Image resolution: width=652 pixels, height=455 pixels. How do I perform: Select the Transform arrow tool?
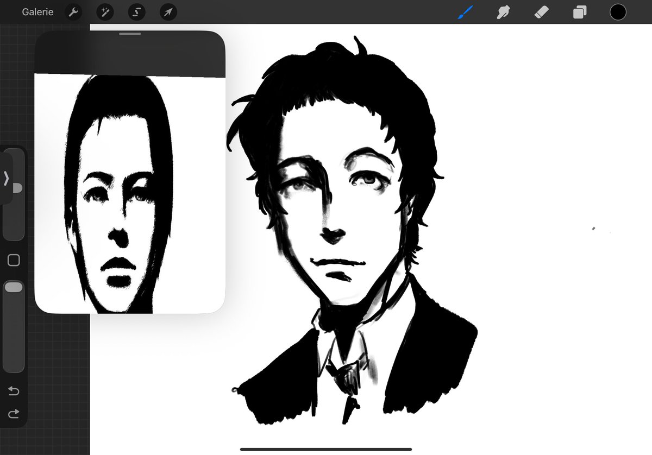[168, 12]
